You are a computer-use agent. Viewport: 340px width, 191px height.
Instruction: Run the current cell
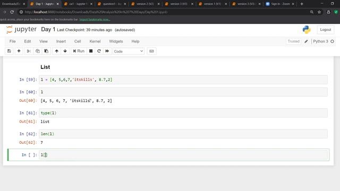point(79,51)
